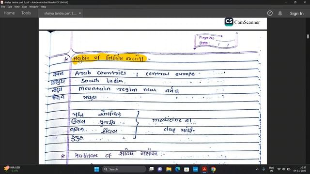Viewport: 310px width, 174px height.
Task: Open Microsoft Store from the taskbar
Action: [186, 169]
